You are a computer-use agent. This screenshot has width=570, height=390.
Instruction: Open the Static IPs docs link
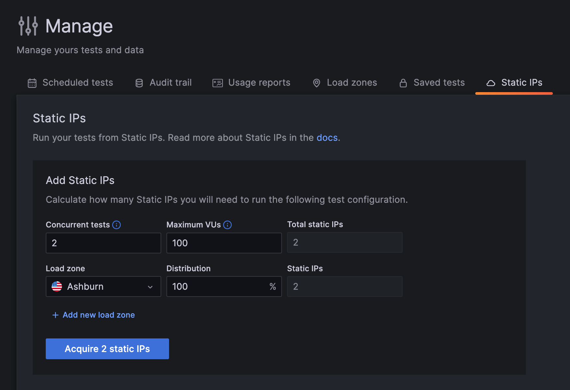327,138
